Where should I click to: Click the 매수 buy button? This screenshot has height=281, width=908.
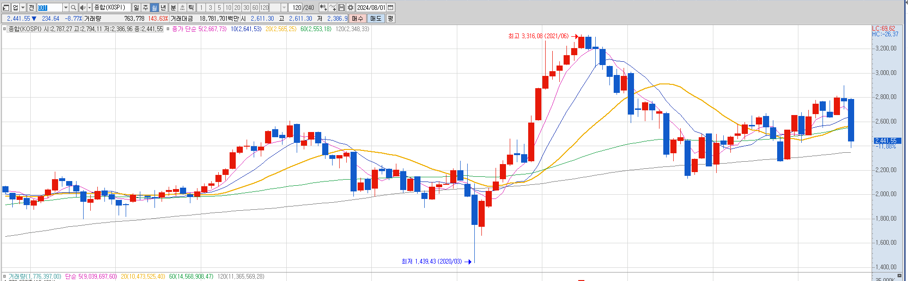358,18
